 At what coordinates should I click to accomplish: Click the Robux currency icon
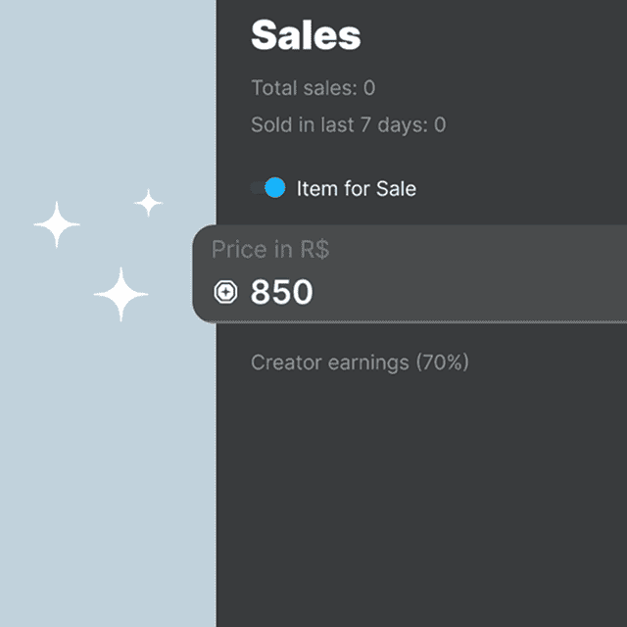pos(225,292)
